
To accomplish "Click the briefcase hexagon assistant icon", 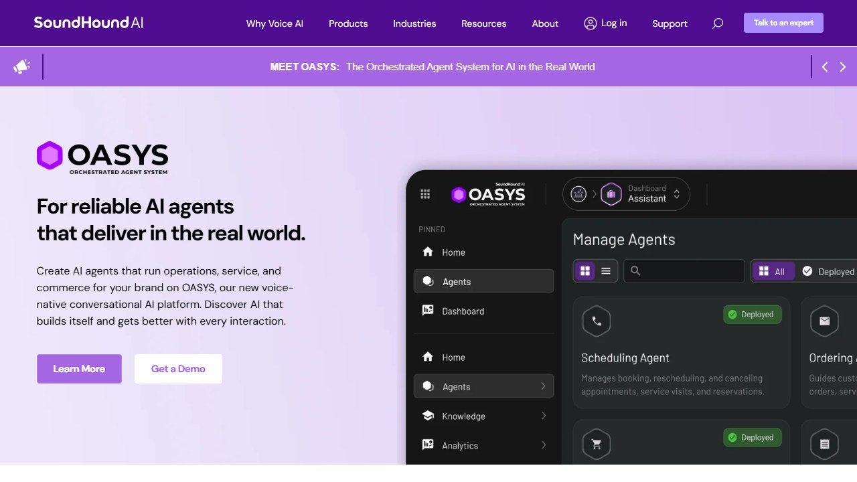I will click(x=611, y=194).
